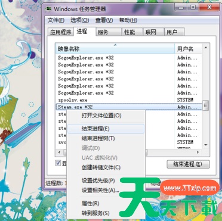Click the 结束进程(E) button below the list
Image resolution: width=222 pixels, height=221 pixels.
188,164
